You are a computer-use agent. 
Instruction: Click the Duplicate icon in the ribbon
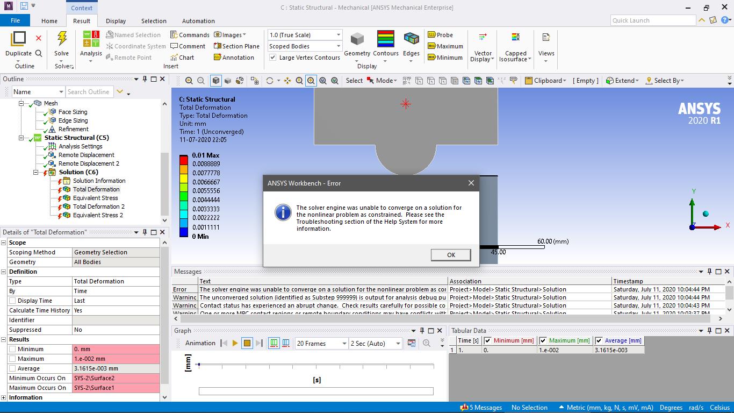coord(18,39)
